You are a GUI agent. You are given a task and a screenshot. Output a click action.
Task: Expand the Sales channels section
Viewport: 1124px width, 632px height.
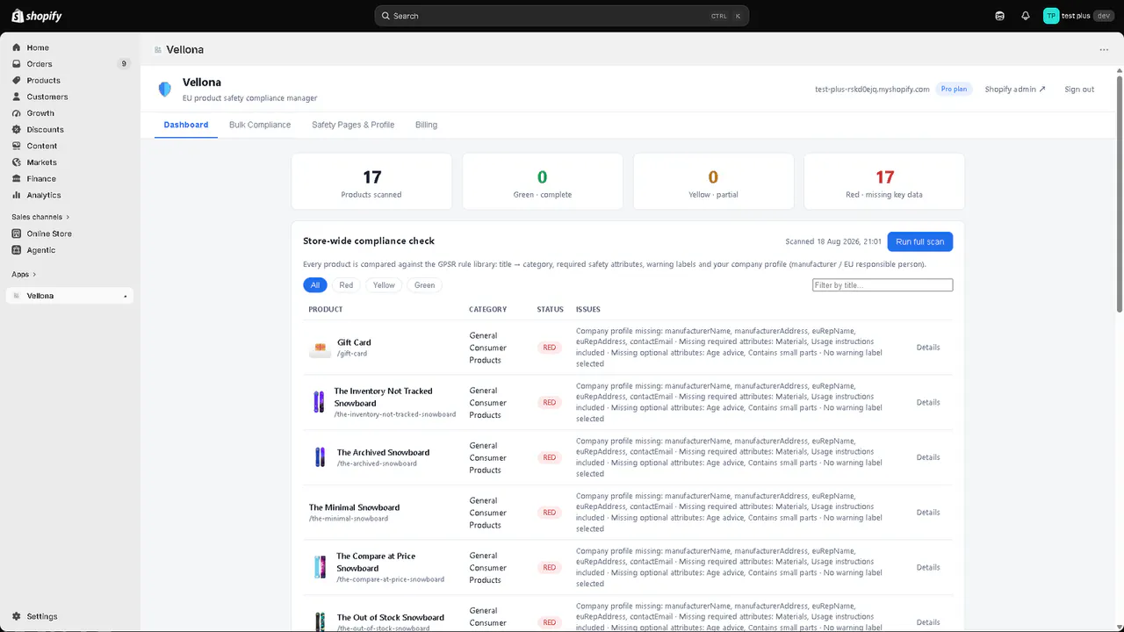click(x=40, y=217)
